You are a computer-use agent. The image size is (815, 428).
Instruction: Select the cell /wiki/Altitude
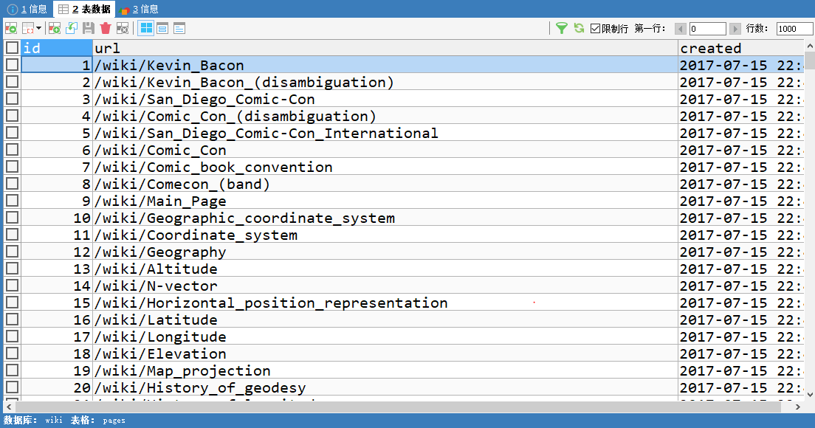(x=385, y=269)
